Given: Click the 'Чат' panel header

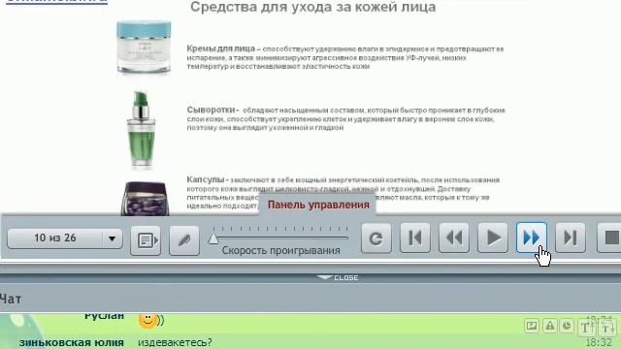Looking at the screenshot, I should point(11,300).
